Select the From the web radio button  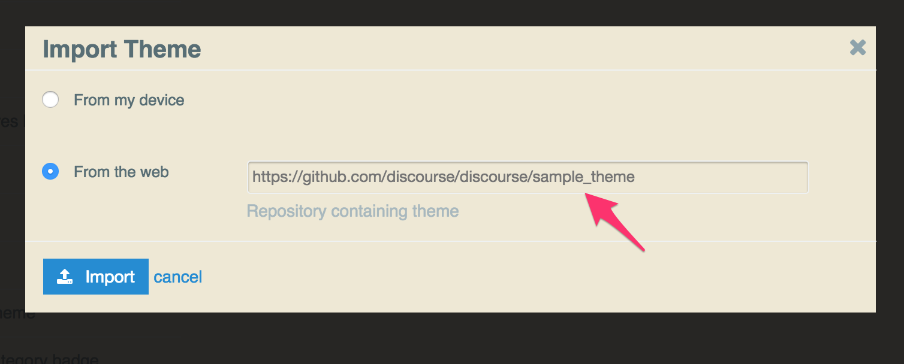50,172
